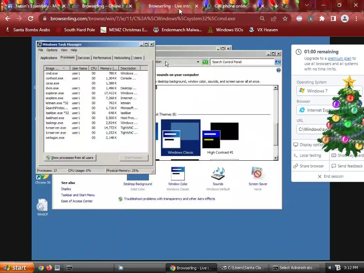The image size is (364, 273).
Task: Open the Chrome extensions puzzle icon
Action: pyautogui.click(x=322, y=18)
